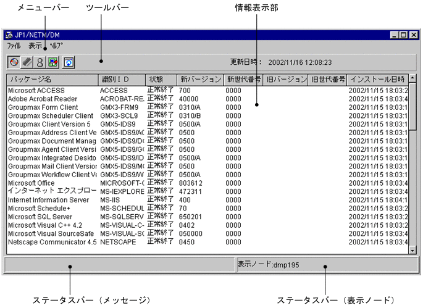Minimize the JP1/NETM/DM window
This screenshot has height=308, width=423.
[395, 35]
